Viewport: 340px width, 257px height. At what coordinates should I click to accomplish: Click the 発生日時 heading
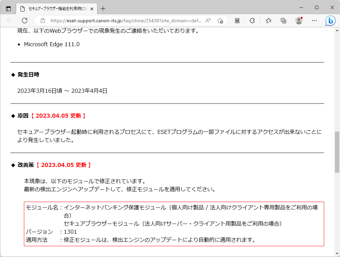(28, 75)
